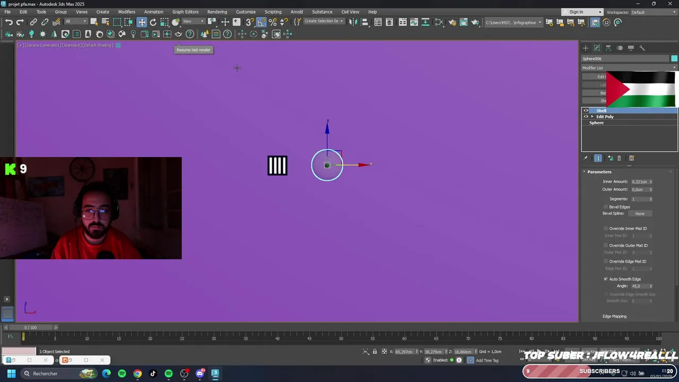
Task: Toggle the Percent Snap tool
Action: [x=273, y=22]
